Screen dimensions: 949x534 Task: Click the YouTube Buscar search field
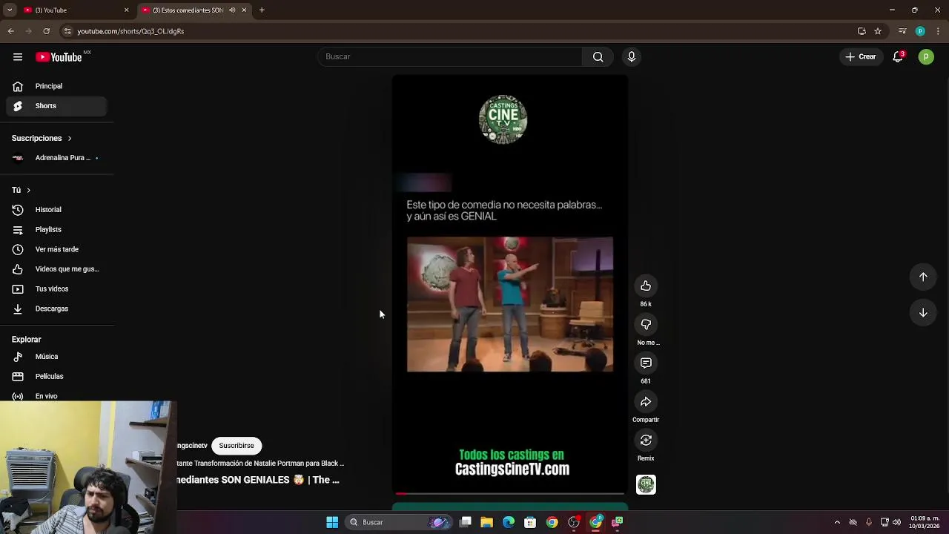tap(449, 56)
